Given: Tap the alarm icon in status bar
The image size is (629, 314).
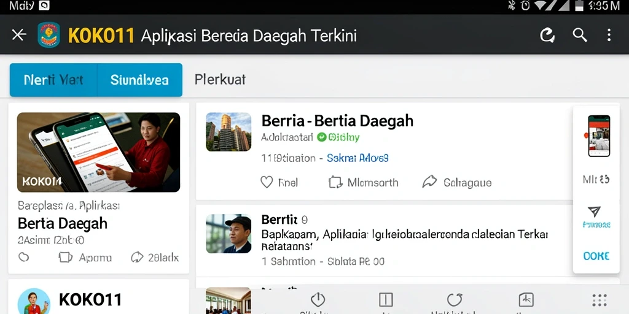Looking at the screenshot, I should 525,5.
